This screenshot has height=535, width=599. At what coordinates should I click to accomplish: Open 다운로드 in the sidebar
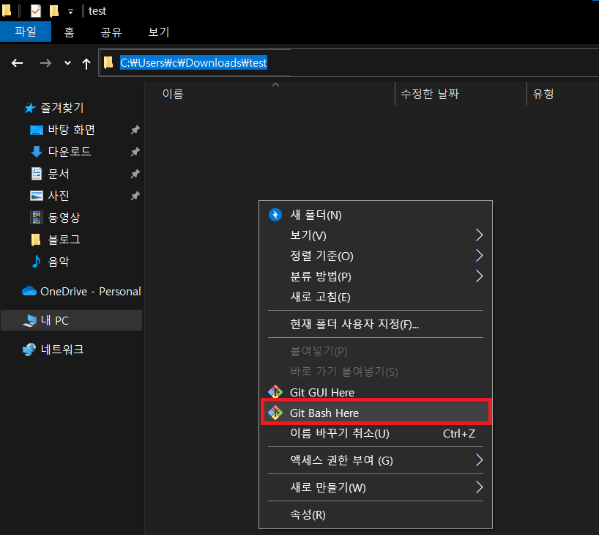(x=70, y=152)
